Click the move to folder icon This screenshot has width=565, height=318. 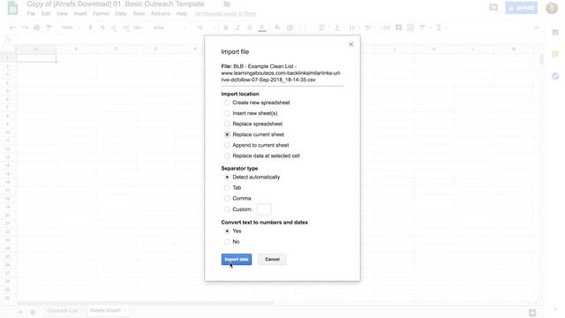click(x=227, y=4)
